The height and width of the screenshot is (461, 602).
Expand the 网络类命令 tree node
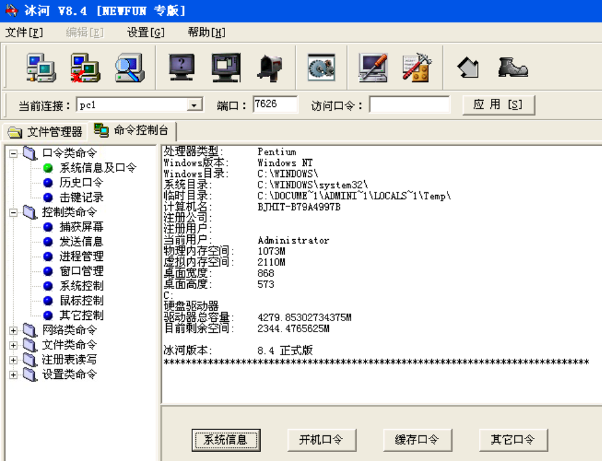pos(13,330)
